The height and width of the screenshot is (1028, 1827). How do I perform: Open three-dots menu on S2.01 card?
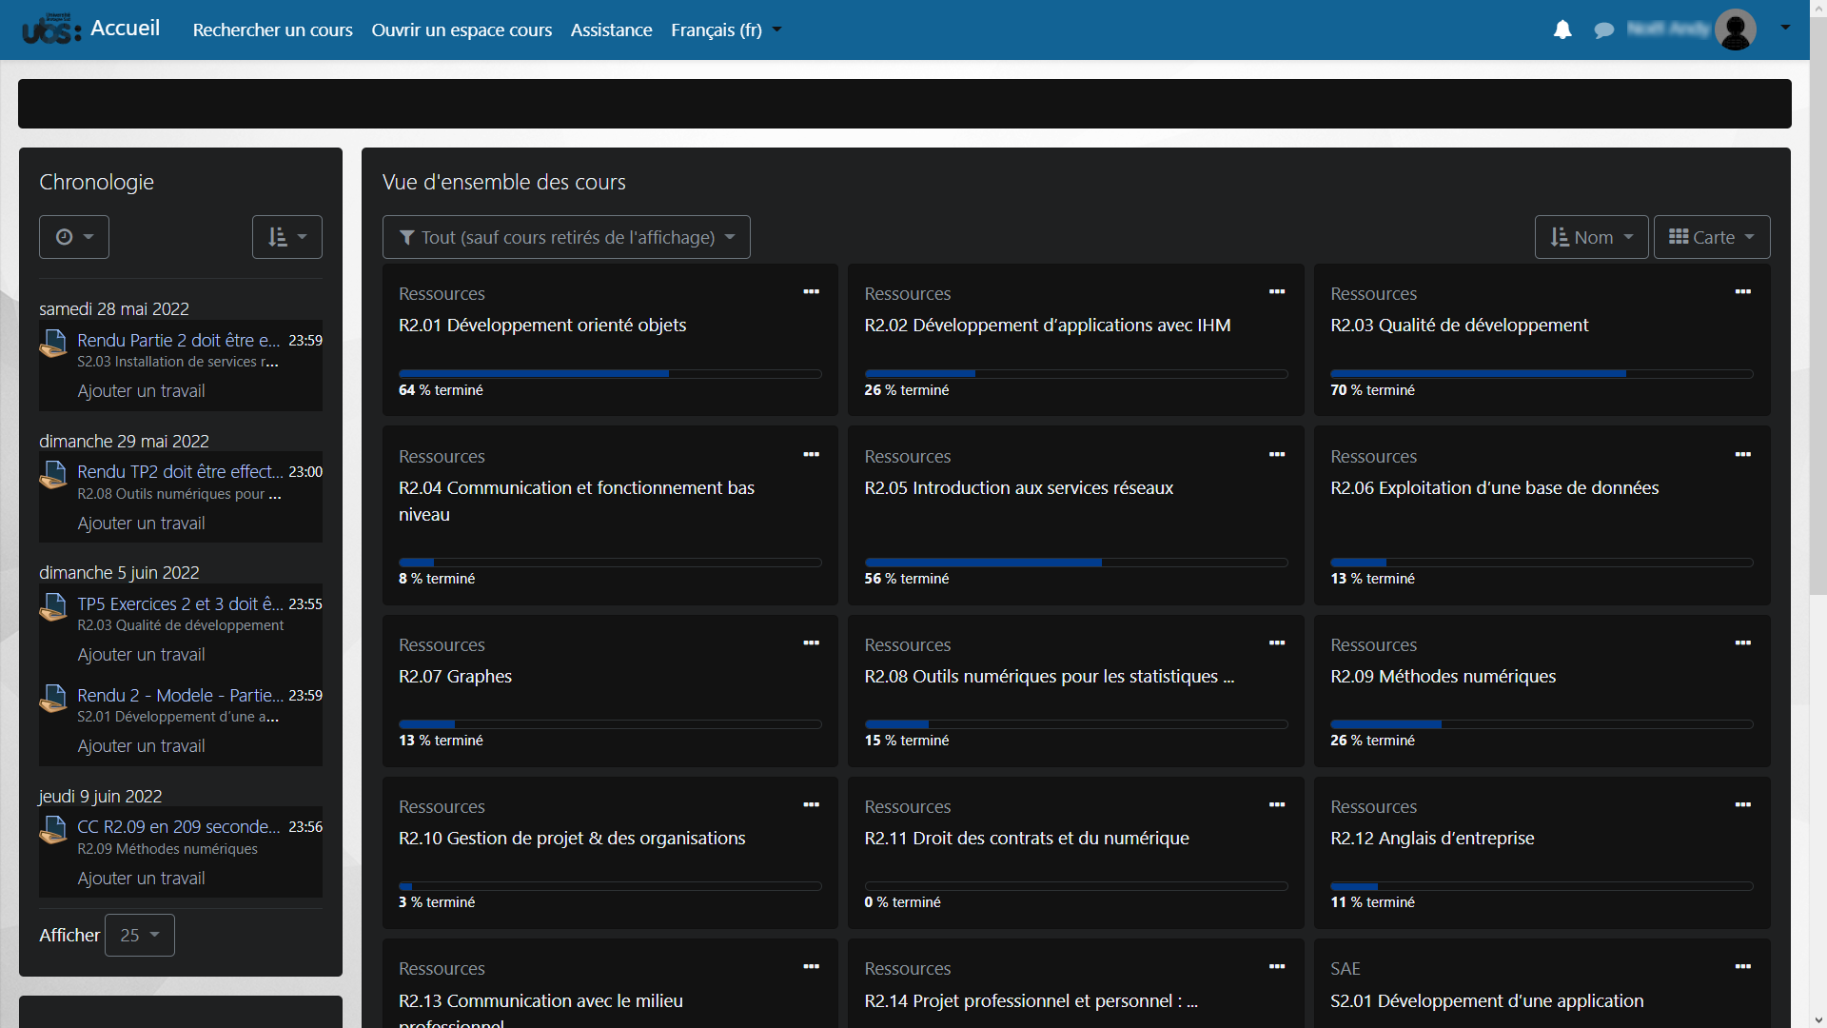(x=1742, y=967)
